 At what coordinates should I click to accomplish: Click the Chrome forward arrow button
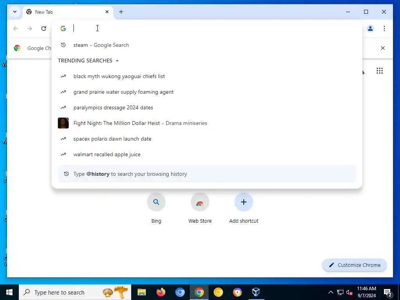pos(30,28)
